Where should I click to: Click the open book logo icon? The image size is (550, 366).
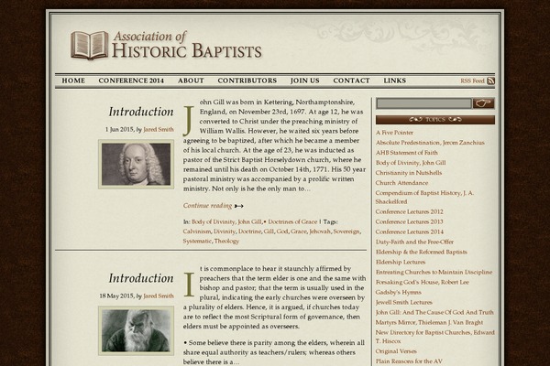(90, 45)
